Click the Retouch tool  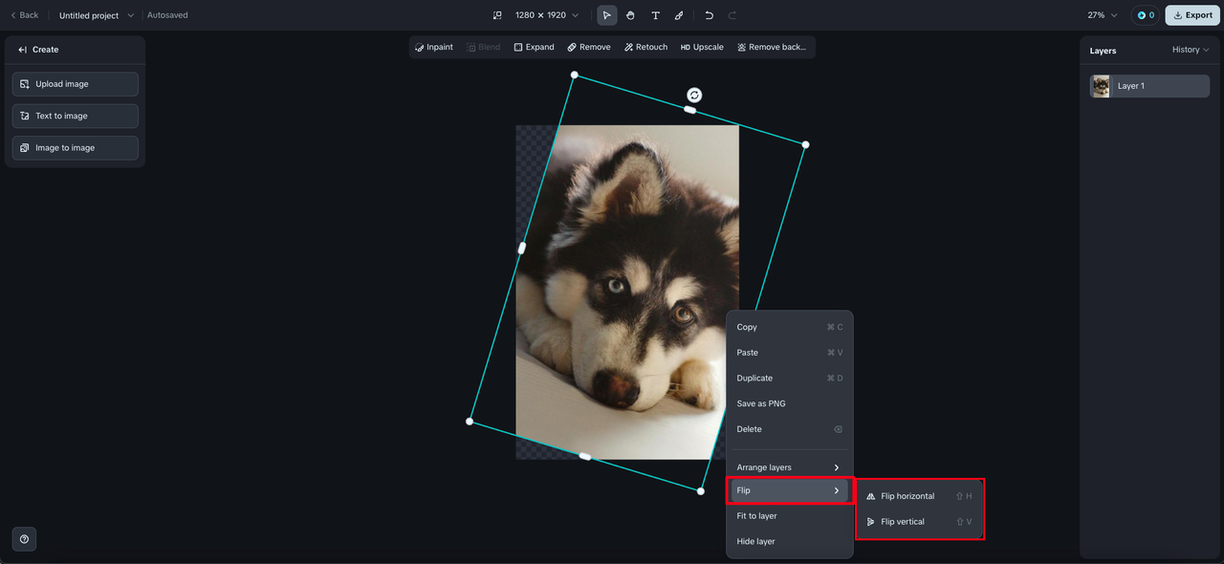click(x=645, y=47)
